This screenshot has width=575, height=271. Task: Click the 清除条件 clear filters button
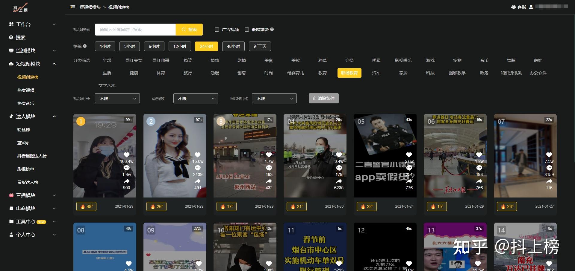[324, 98]
